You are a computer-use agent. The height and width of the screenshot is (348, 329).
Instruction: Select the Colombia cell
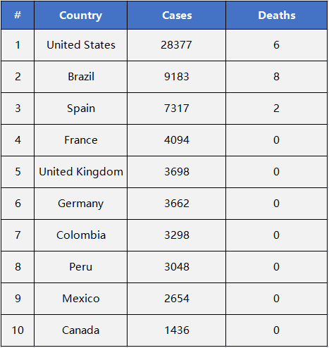pyautogui.click(x=80, y=235)
